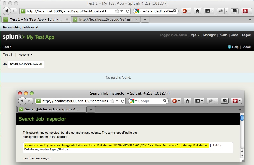This screenshot has width=254, height=165.
Task: Click the scroll-up arrow in the Inspector window
Action: click(x=242, y=151)
